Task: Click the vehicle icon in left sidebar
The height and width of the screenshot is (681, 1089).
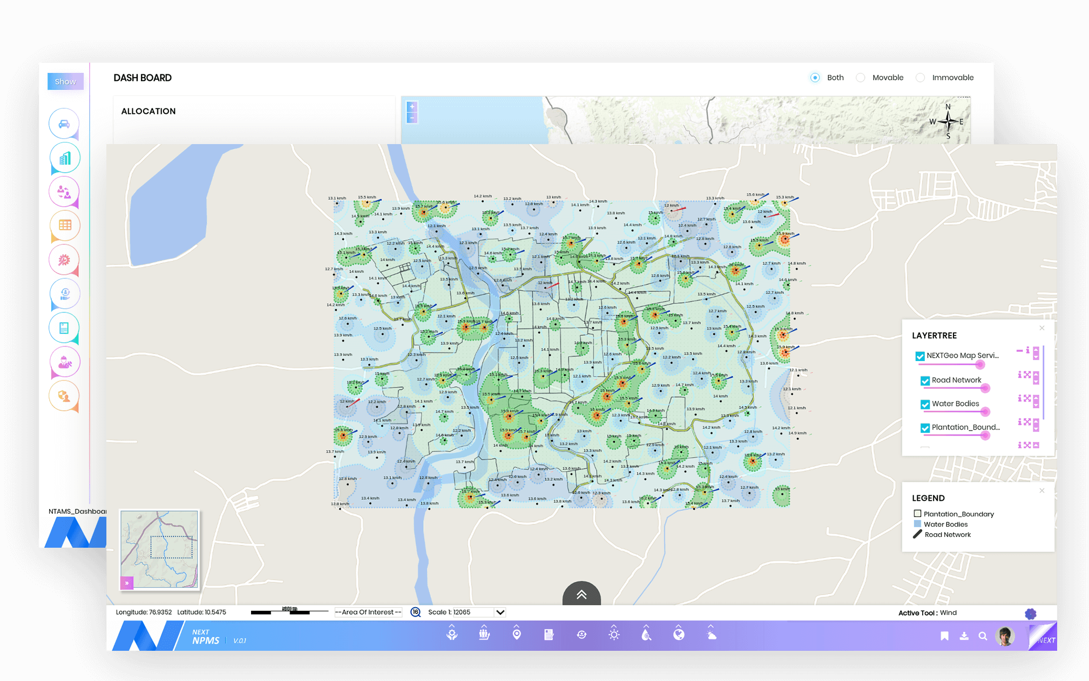Action: pyautogui.click(x=64, y=124)
